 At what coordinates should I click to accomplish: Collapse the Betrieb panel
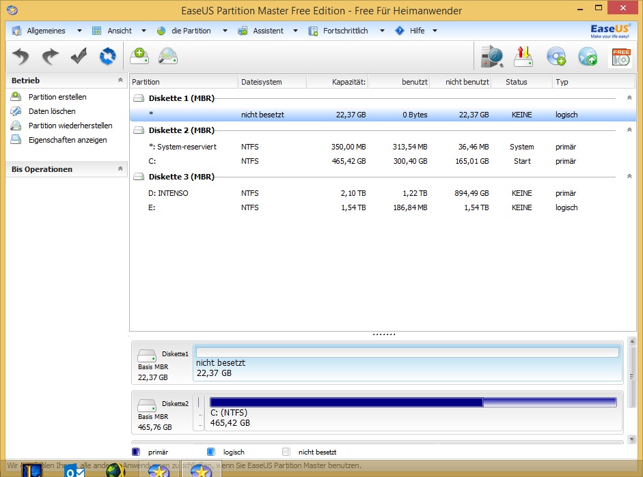[120, 81]
